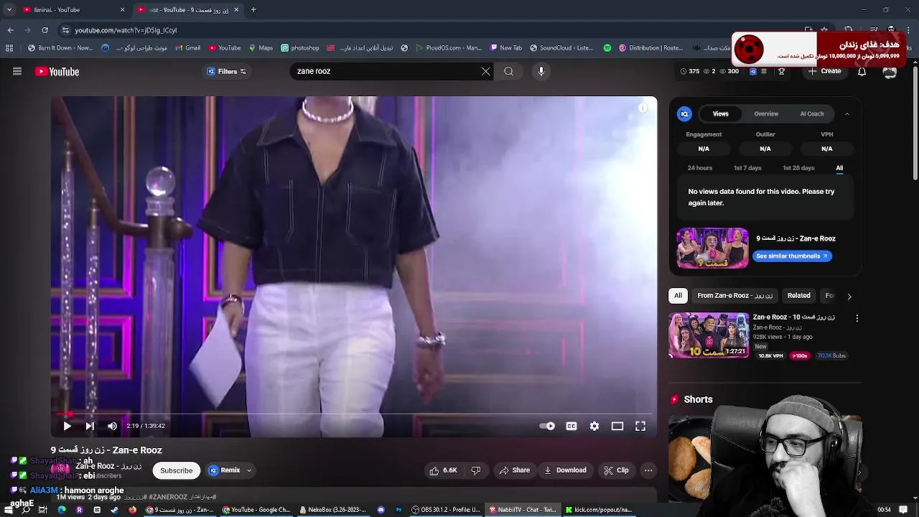The width and height of the screenshot is (919, 517).
Task: Open the Maps bookmark
Action: pos(261,48)
